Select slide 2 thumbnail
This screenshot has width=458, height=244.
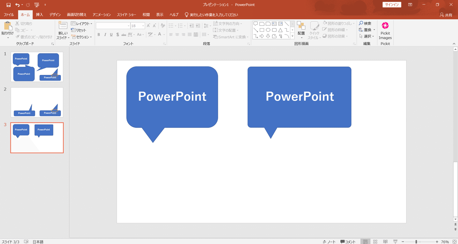pyautogui.click(x=37, y=102)
